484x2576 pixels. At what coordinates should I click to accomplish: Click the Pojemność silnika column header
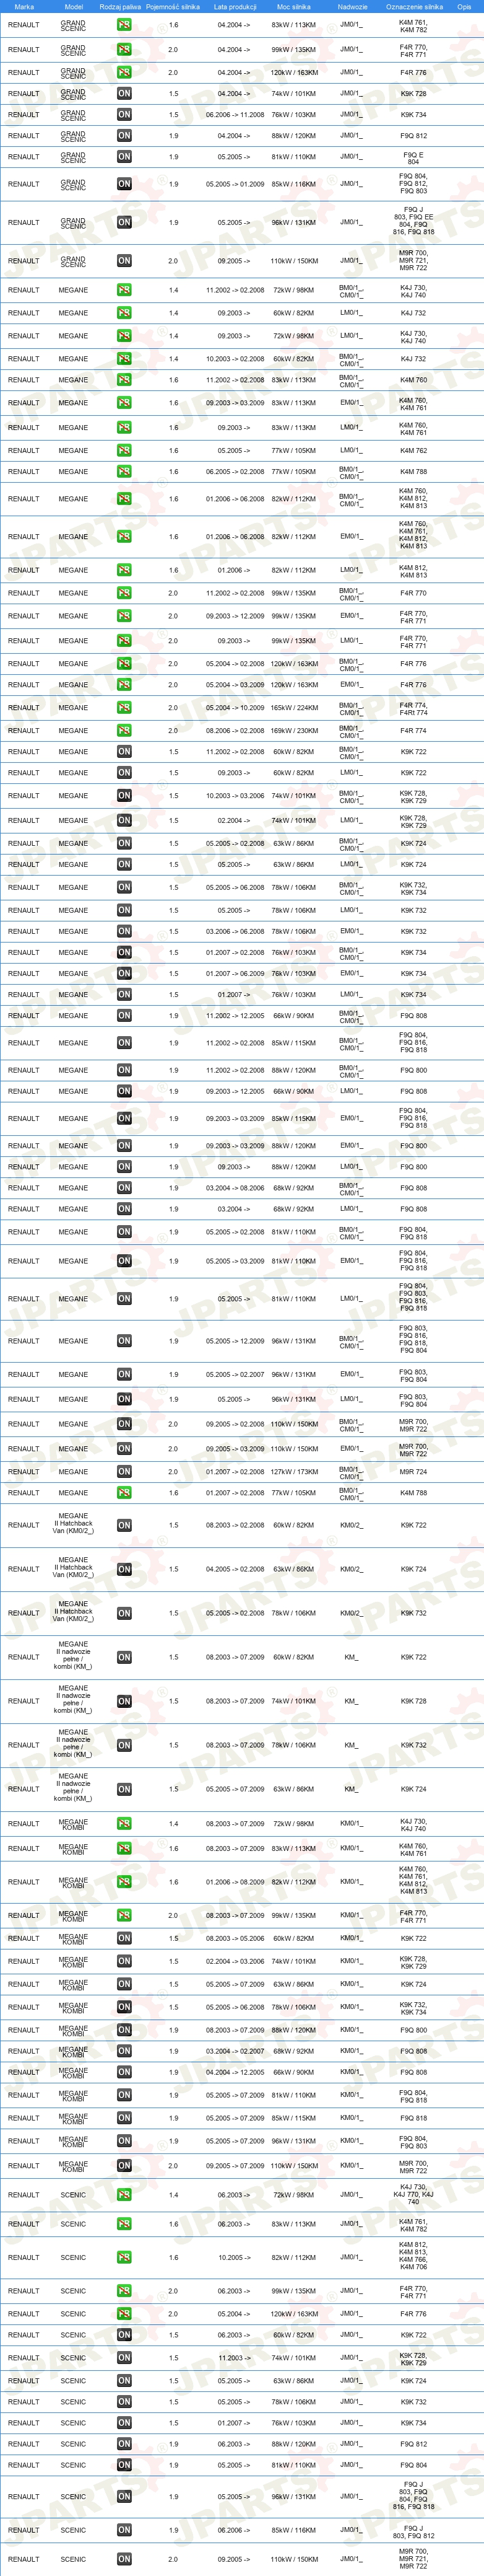coord(173,6)
